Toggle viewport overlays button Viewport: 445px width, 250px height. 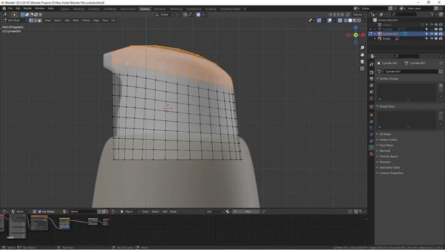pos(330,20)
